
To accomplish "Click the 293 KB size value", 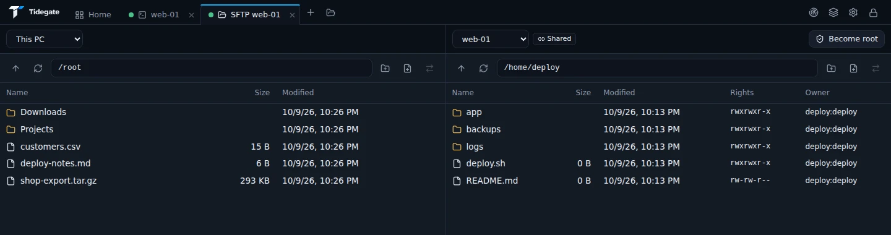I will coord(255,181).
